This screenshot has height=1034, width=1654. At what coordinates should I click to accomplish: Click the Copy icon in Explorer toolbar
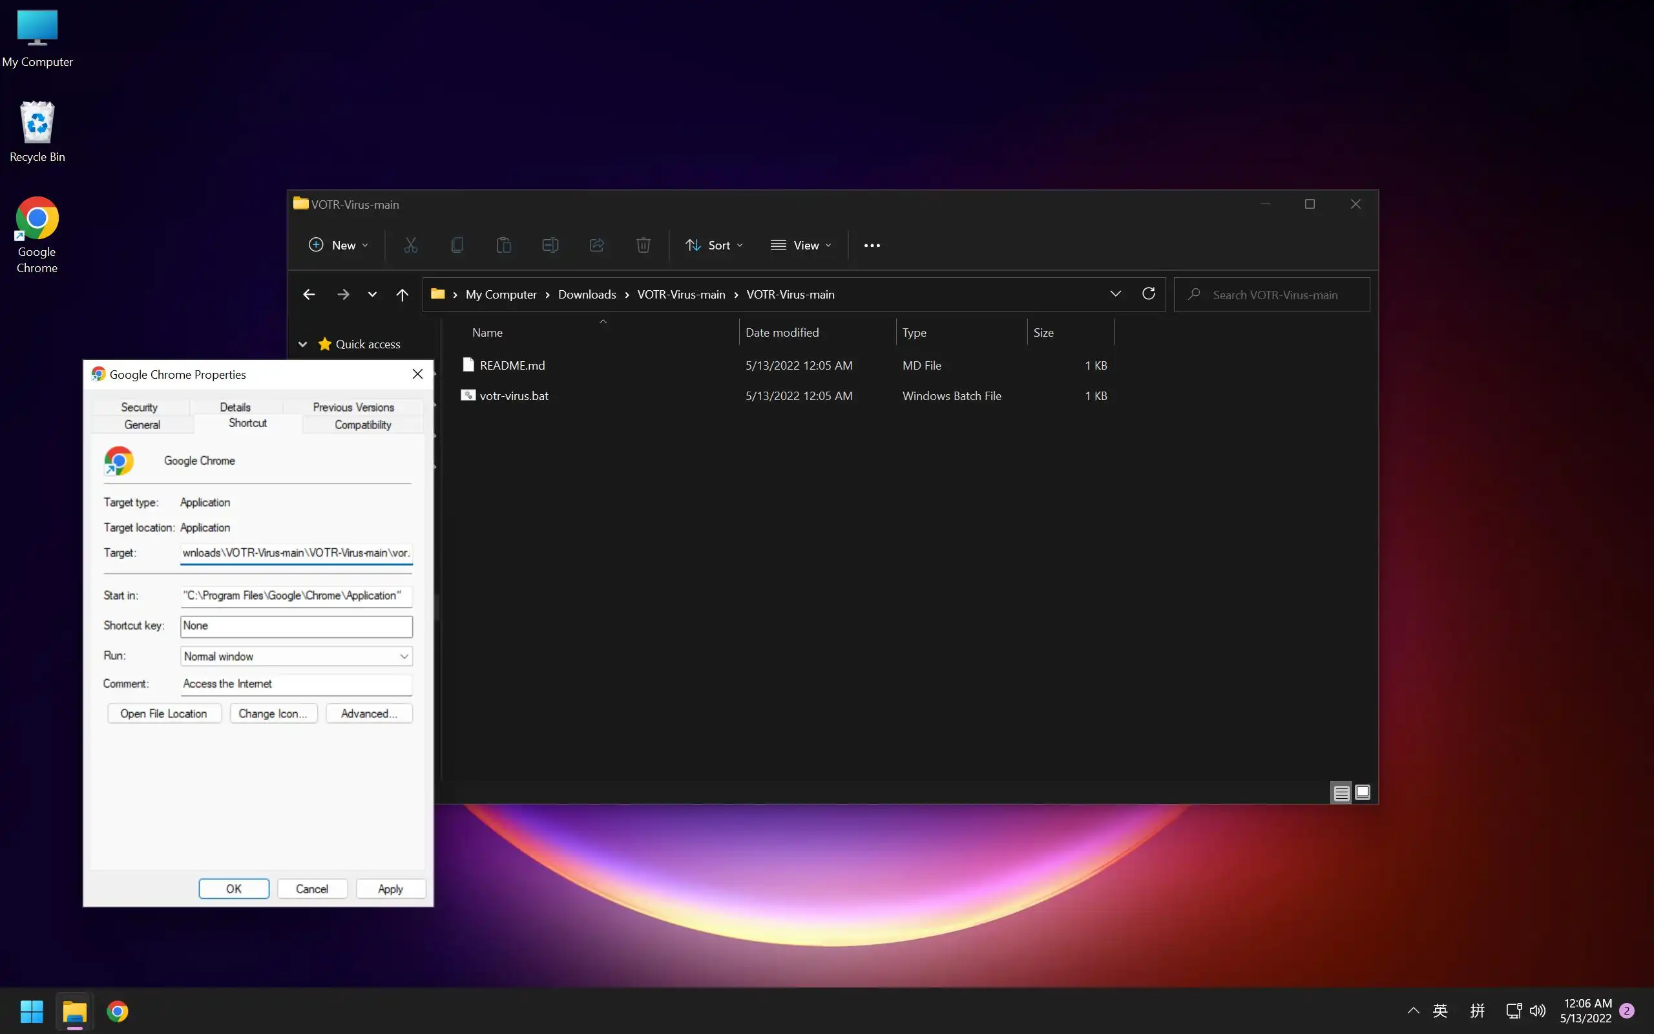point(457,245)
